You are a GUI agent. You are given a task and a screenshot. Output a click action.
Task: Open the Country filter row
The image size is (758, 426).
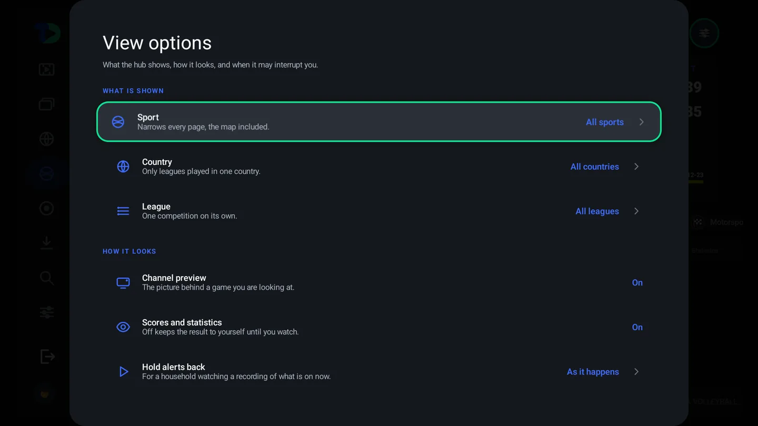click(x=379, y=167)
